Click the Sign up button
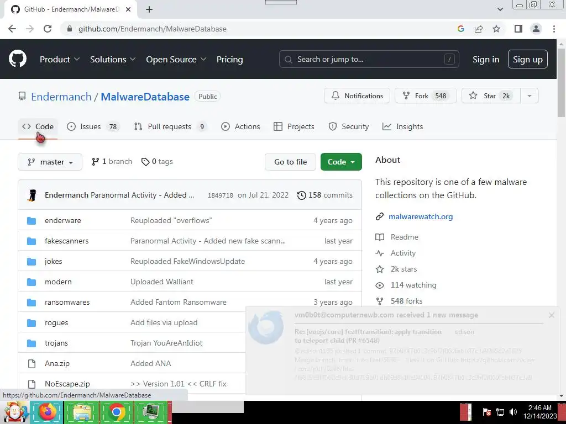 coord(528,60)
